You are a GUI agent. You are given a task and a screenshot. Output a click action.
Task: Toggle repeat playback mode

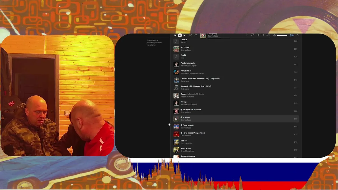tap(196, 35)
